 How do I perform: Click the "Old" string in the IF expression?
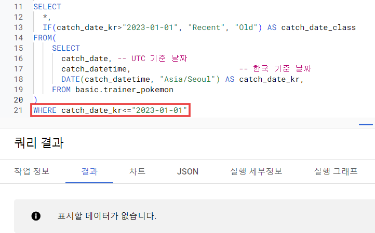(x=246, y=27)
